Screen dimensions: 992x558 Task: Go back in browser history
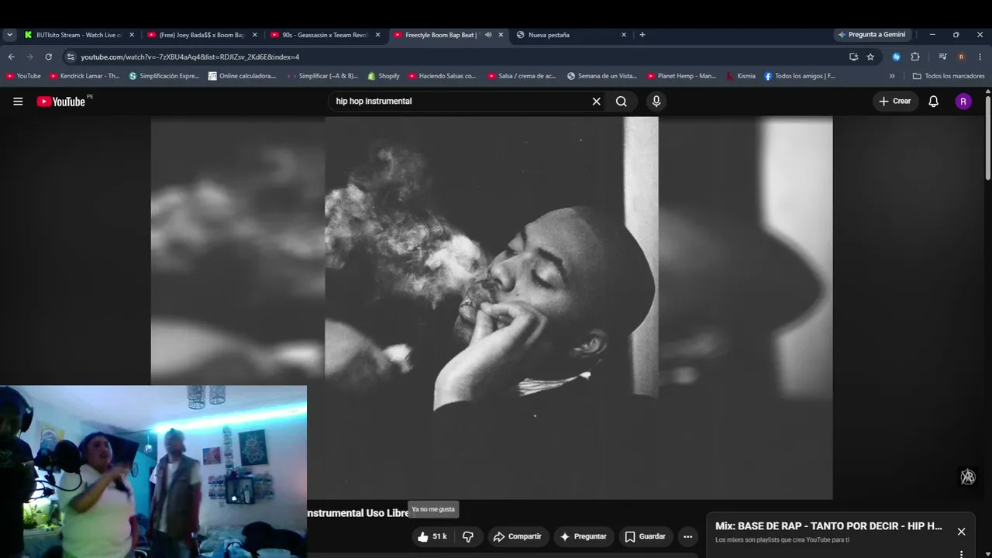tap(12, 57)
